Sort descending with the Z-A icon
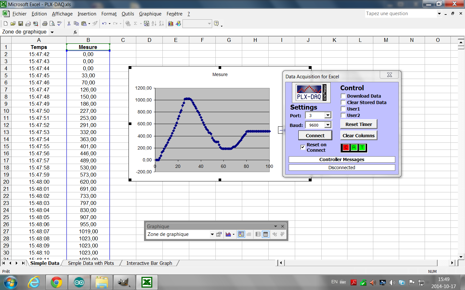 pyautogui.click(x=161, y=24)
